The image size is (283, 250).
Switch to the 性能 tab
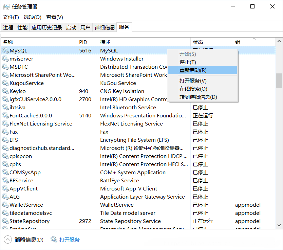22,28
